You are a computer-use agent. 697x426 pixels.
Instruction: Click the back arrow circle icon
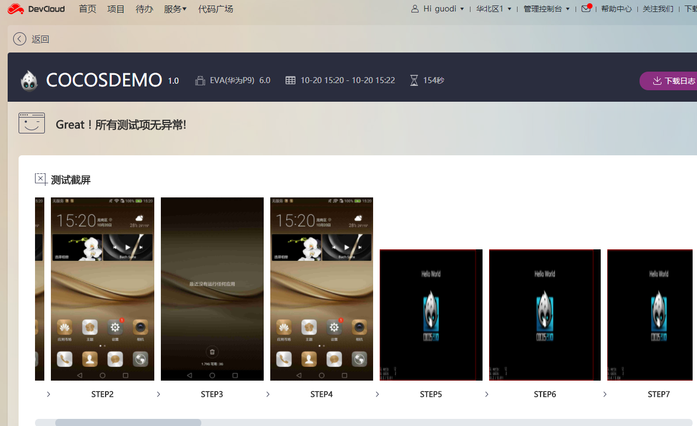pos(20,39)
